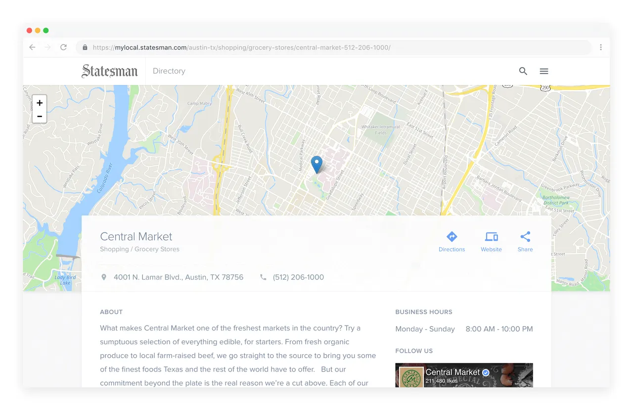Zoom out the map with minus button
The width and height of the screenshot is (633, 410).
40,116
